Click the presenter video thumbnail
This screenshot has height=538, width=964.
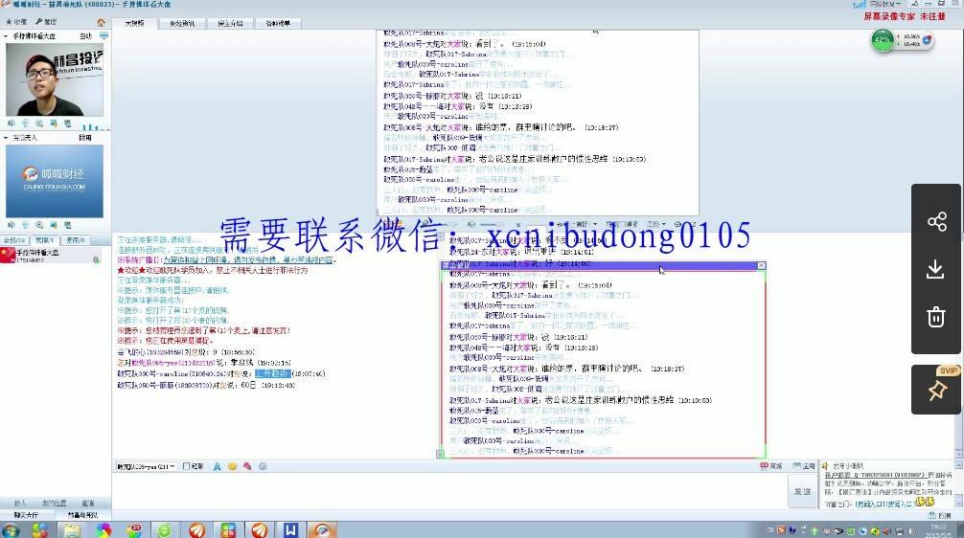pyautogui.click(x=56, y=80)
